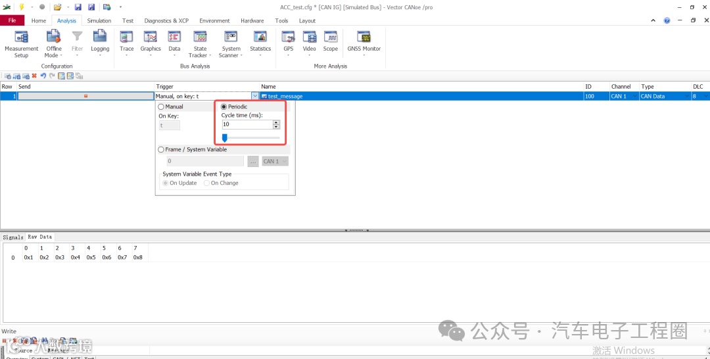Expand the System Scanner dropdown arrow
This screenshot has width=710, height=359.
tap(241, 56)
